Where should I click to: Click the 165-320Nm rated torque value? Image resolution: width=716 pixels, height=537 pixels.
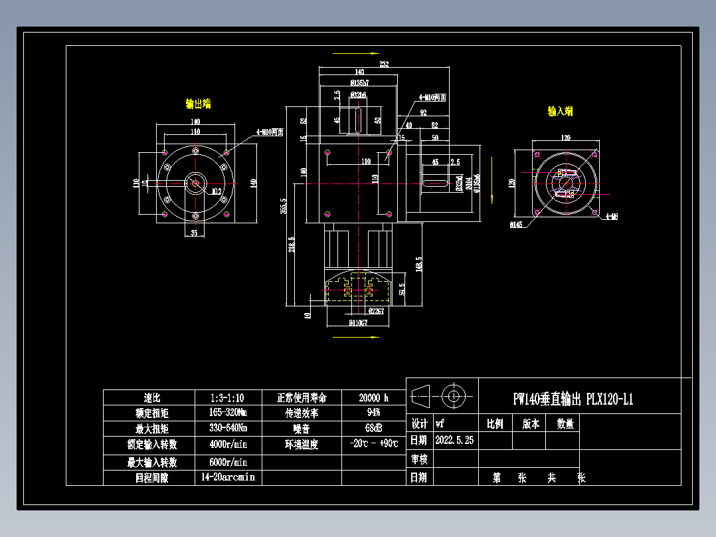coord(228,412)
